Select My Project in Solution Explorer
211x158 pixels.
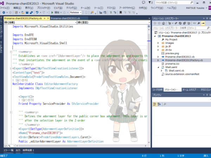click(171, 39)
